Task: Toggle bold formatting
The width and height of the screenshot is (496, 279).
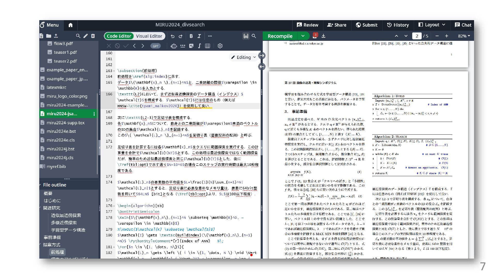Action: (191, 36)
